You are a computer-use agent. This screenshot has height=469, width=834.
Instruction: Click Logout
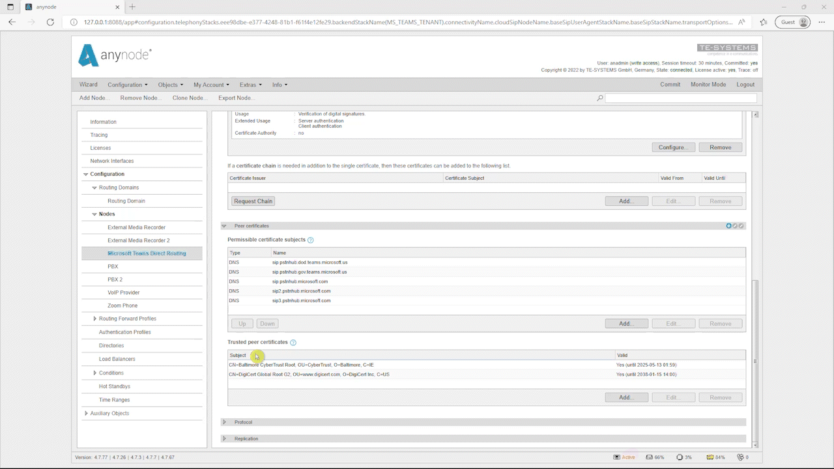pos(745,85)
